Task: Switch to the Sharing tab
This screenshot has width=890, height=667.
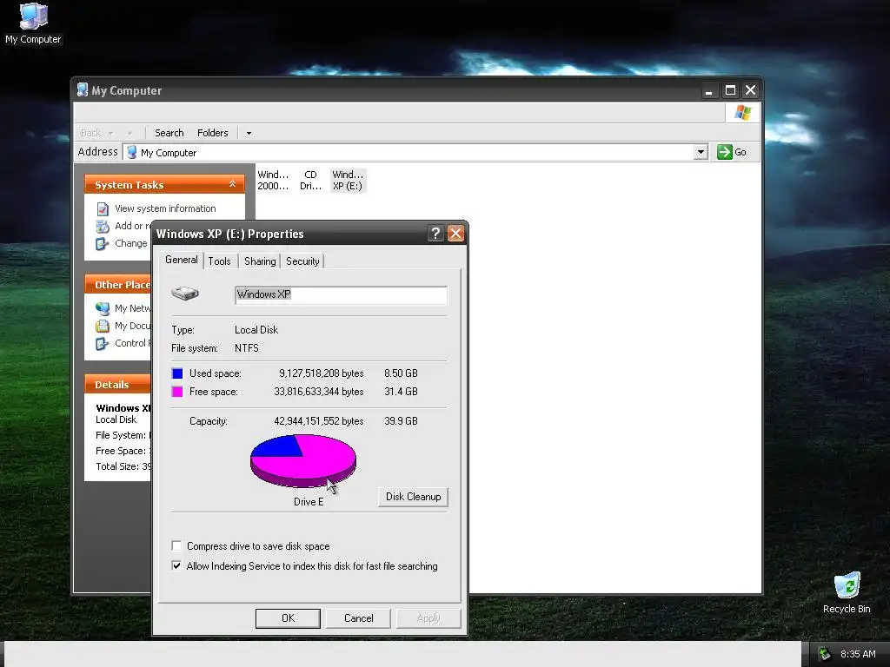Action: (x=260, y=261)
